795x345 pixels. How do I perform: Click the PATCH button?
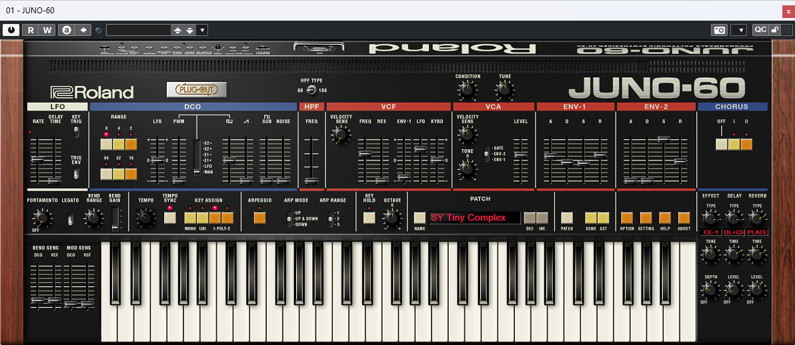(567, 218)
